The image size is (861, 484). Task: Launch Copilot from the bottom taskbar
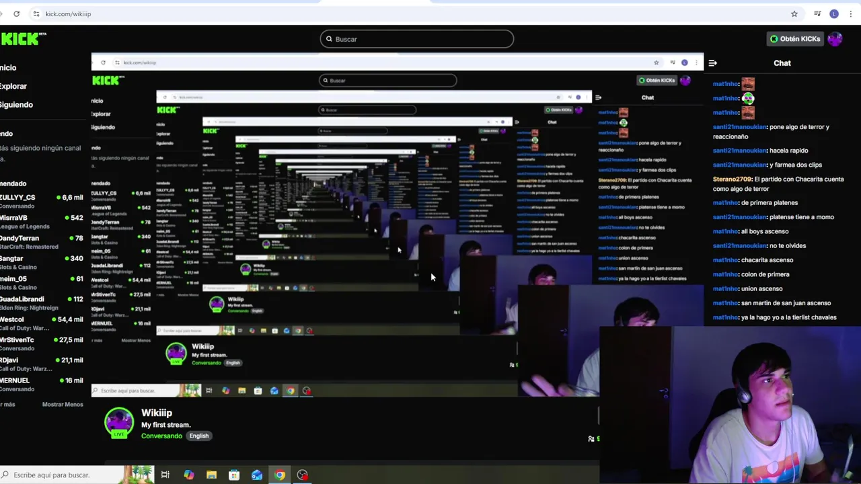(189, 475)
